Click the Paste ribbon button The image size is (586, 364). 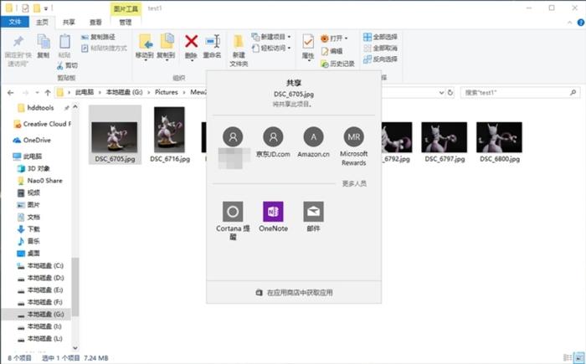tap(64, 45)
